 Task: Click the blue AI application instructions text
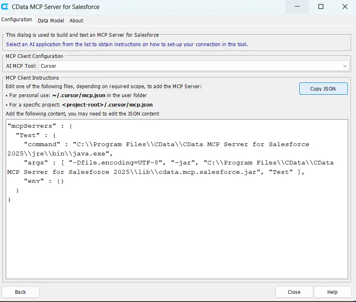click(127, 44)
